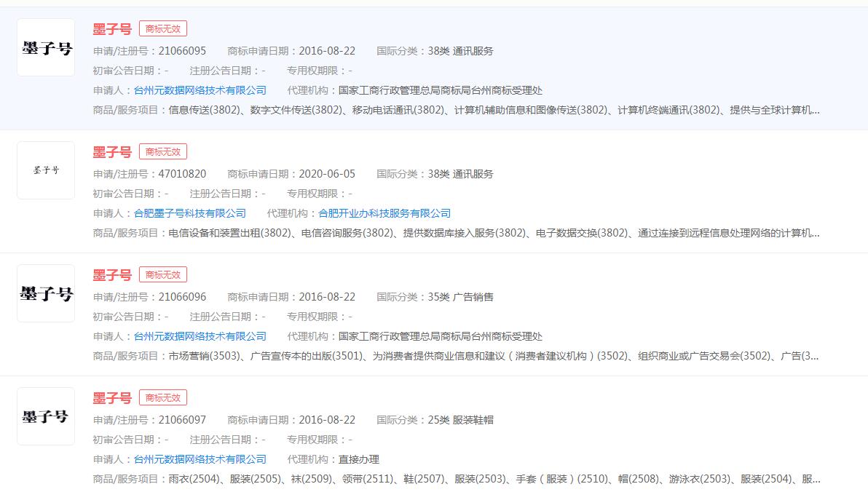Click classification 35类 广告销售
Image resolution: width=868 pixels, height=492 pixels.
coord(460,297)
